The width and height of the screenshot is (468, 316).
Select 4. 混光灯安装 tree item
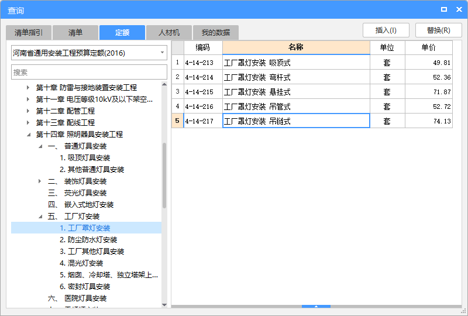81,263
